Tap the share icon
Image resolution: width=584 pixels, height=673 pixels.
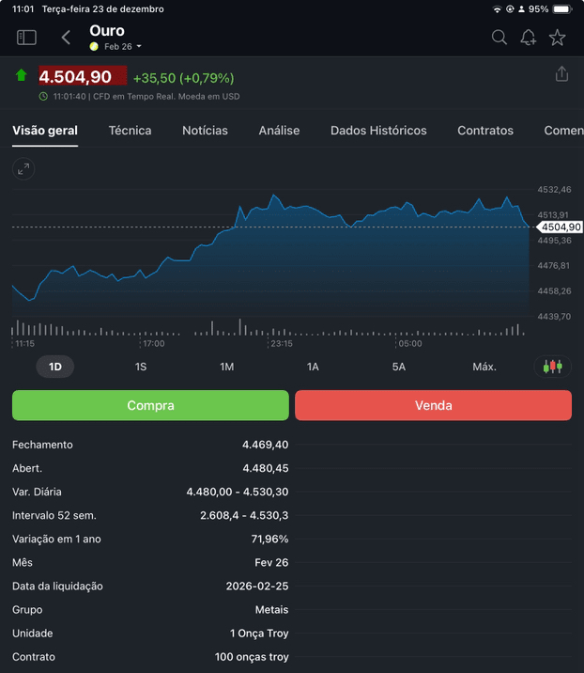(x=561, y=74)
